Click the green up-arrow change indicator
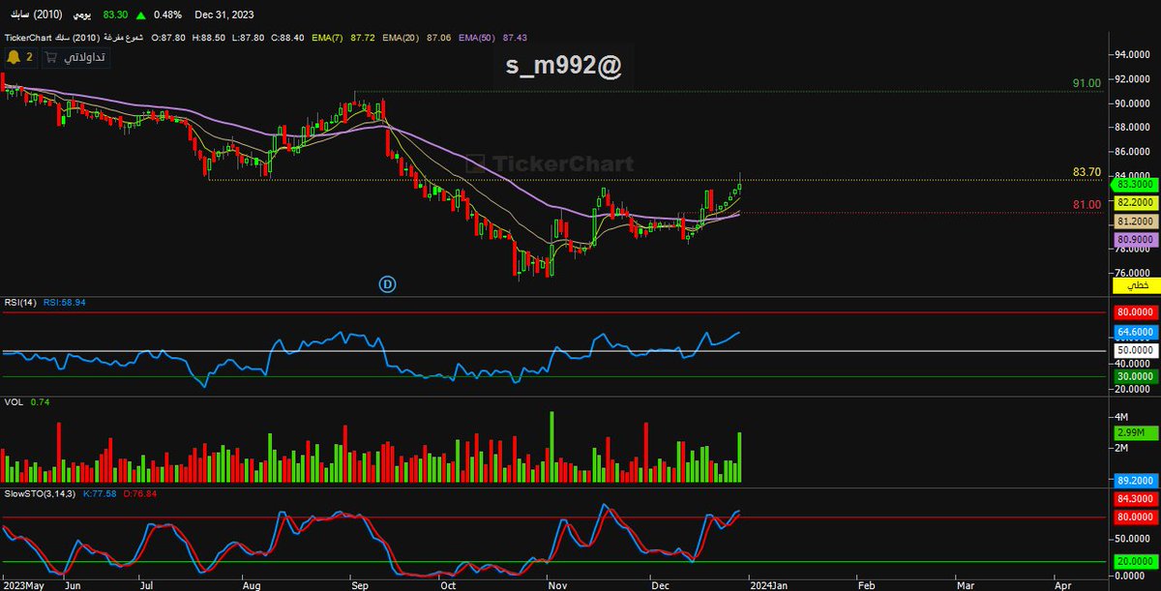Viewport: 1161px width, 591px height. (142, 15)
